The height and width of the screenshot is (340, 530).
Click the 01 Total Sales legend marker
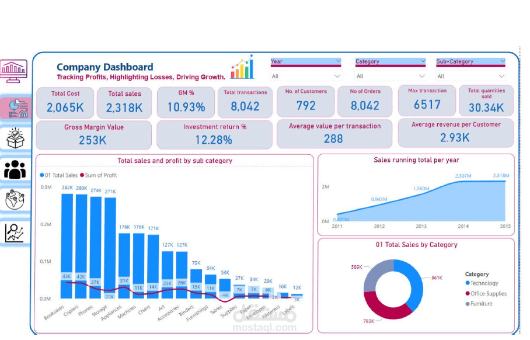(42, 175)
